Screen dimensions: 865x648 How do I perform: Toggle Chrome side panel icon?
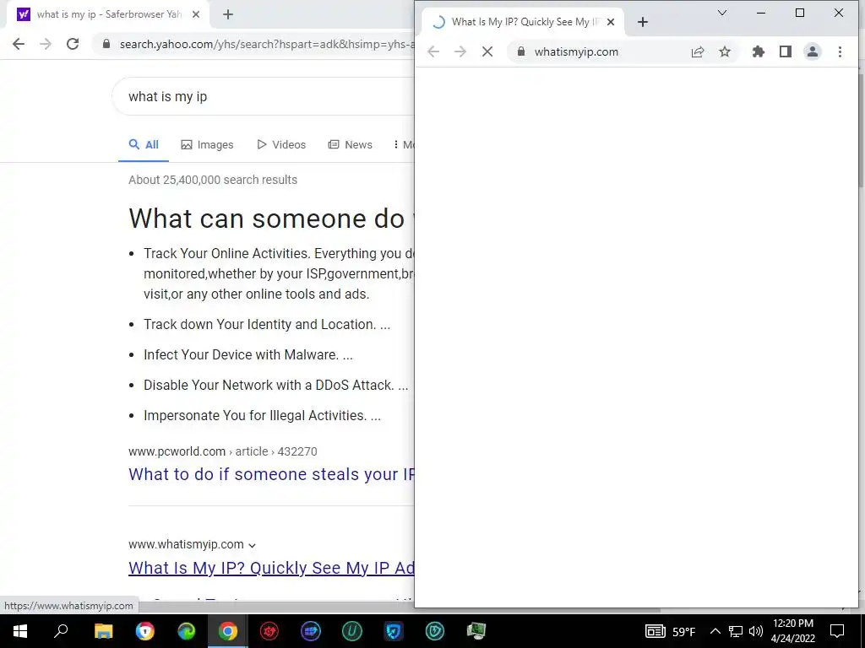point(786,51)
